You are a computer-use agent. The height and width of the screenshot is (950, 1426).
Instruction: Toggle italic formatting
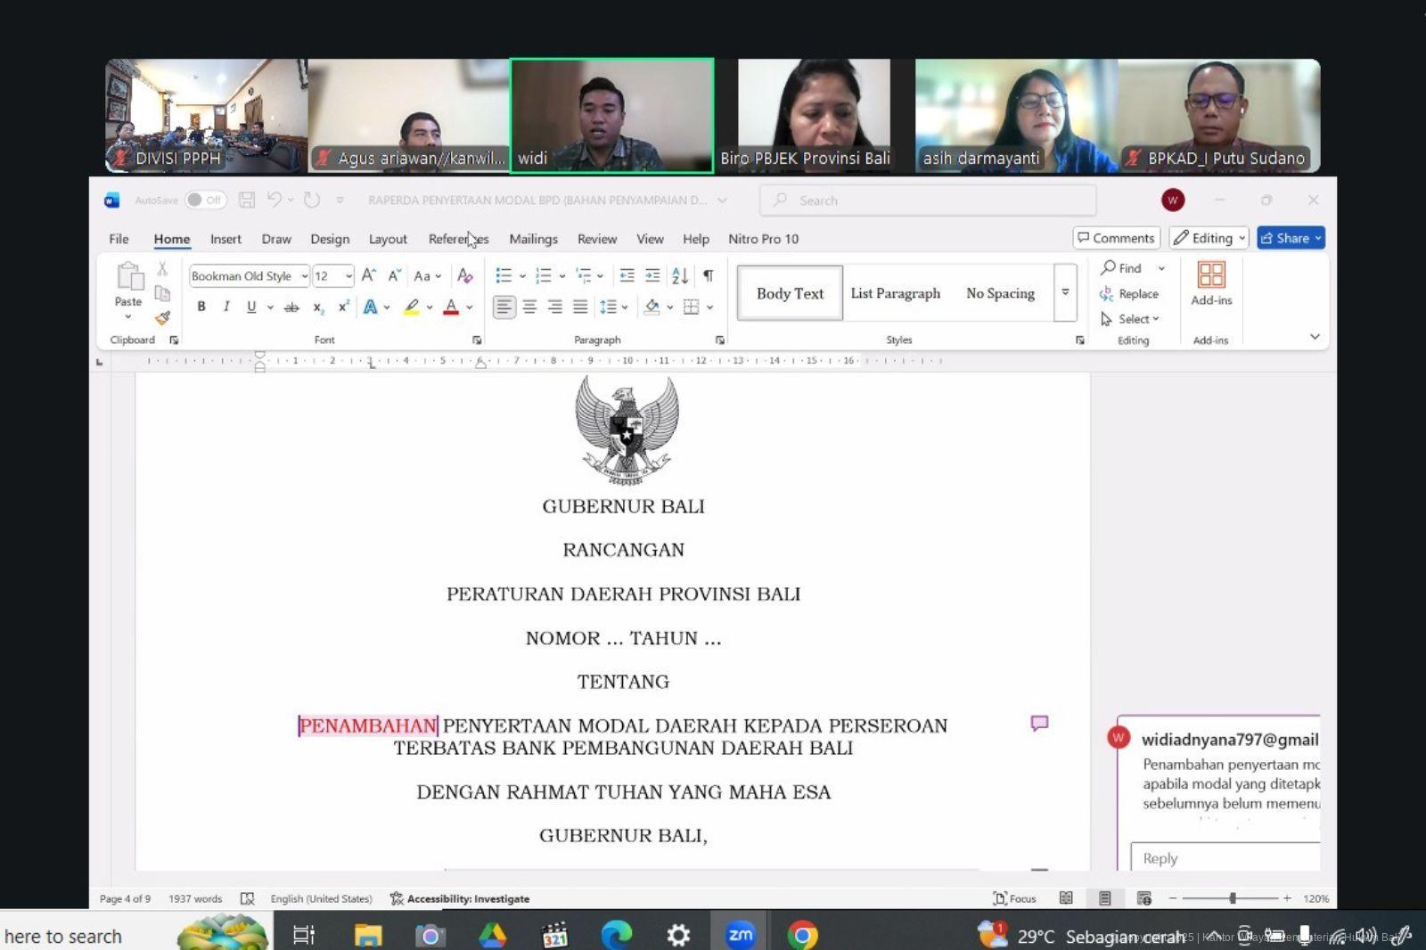(x=226, y=307)
